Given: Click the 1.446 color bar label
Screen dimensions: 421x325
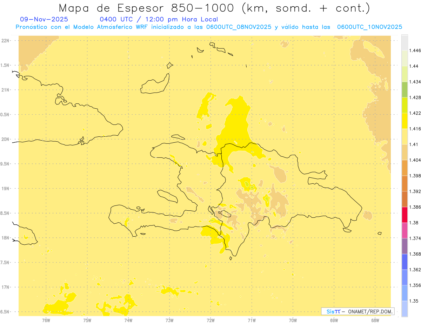Looking at the screenshot, I should point(415,50).
